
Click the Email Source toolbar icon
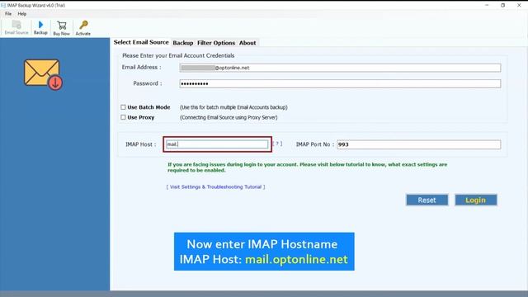16,27
